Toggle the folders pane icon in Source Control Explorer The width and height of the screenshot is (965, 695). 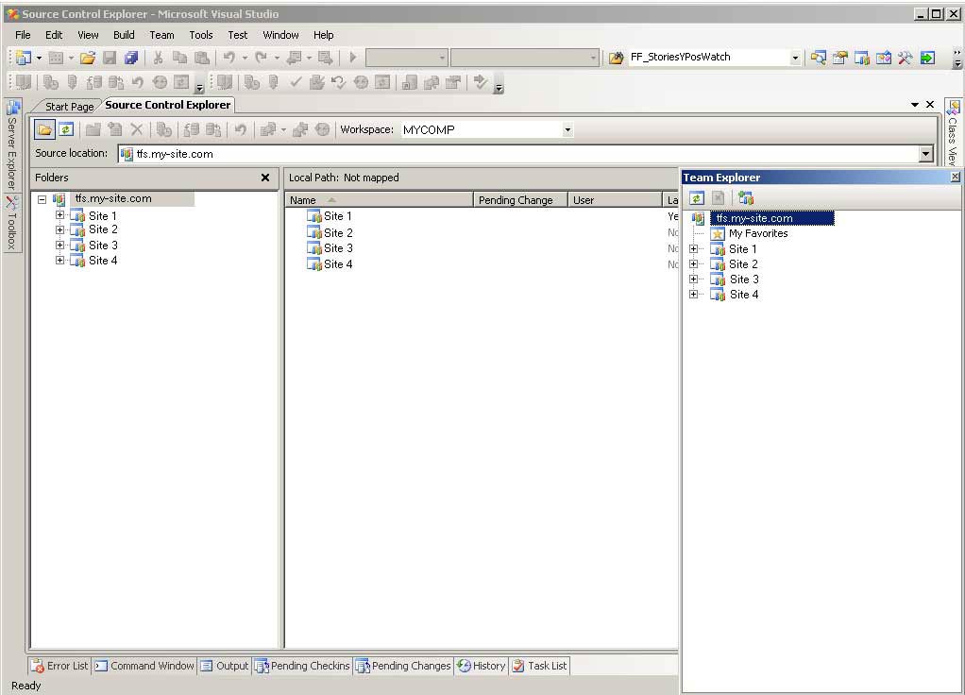[44, 130]
